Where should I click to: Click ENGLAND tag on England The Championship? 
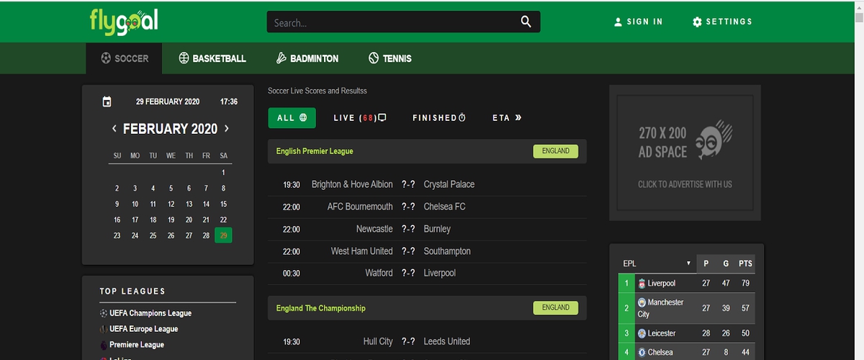[556, 307]
